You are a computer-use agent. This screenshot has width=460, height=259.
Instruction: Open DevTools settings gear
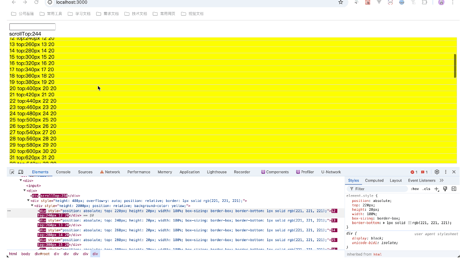(x=437, y=172)
